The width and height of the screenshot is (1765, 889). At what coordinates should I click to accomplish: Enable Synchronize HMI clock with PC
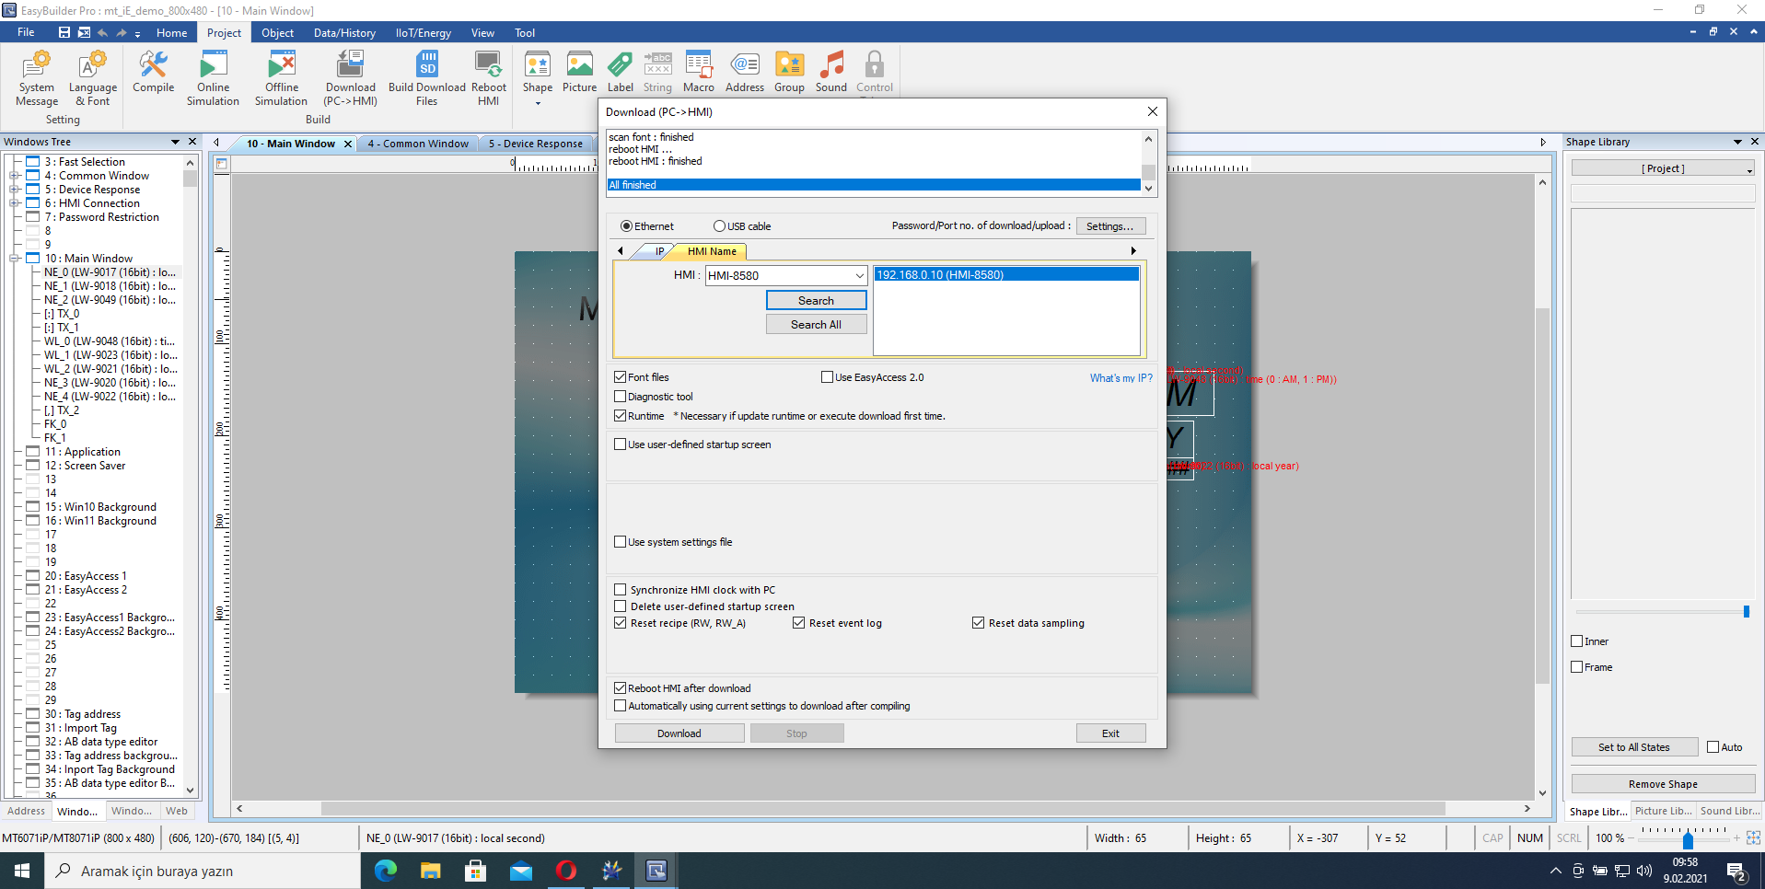pyautogui.click(x=621, y=590)
